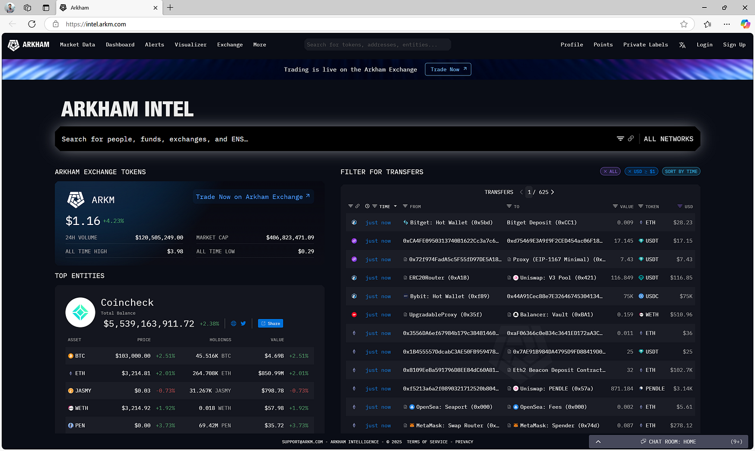755x451 pixels.
Task: Open the Alerts menu item
Action: (x=154, y=45)
